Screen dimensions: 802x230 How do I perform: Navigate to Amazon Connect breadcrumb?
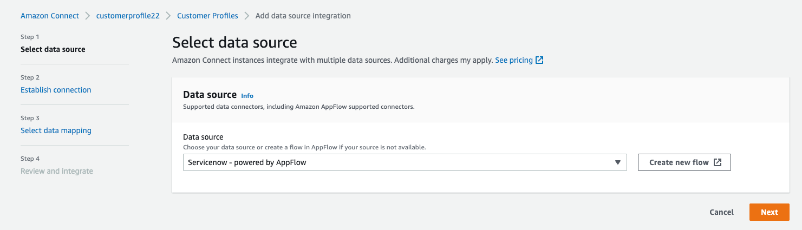pos(50,16)
